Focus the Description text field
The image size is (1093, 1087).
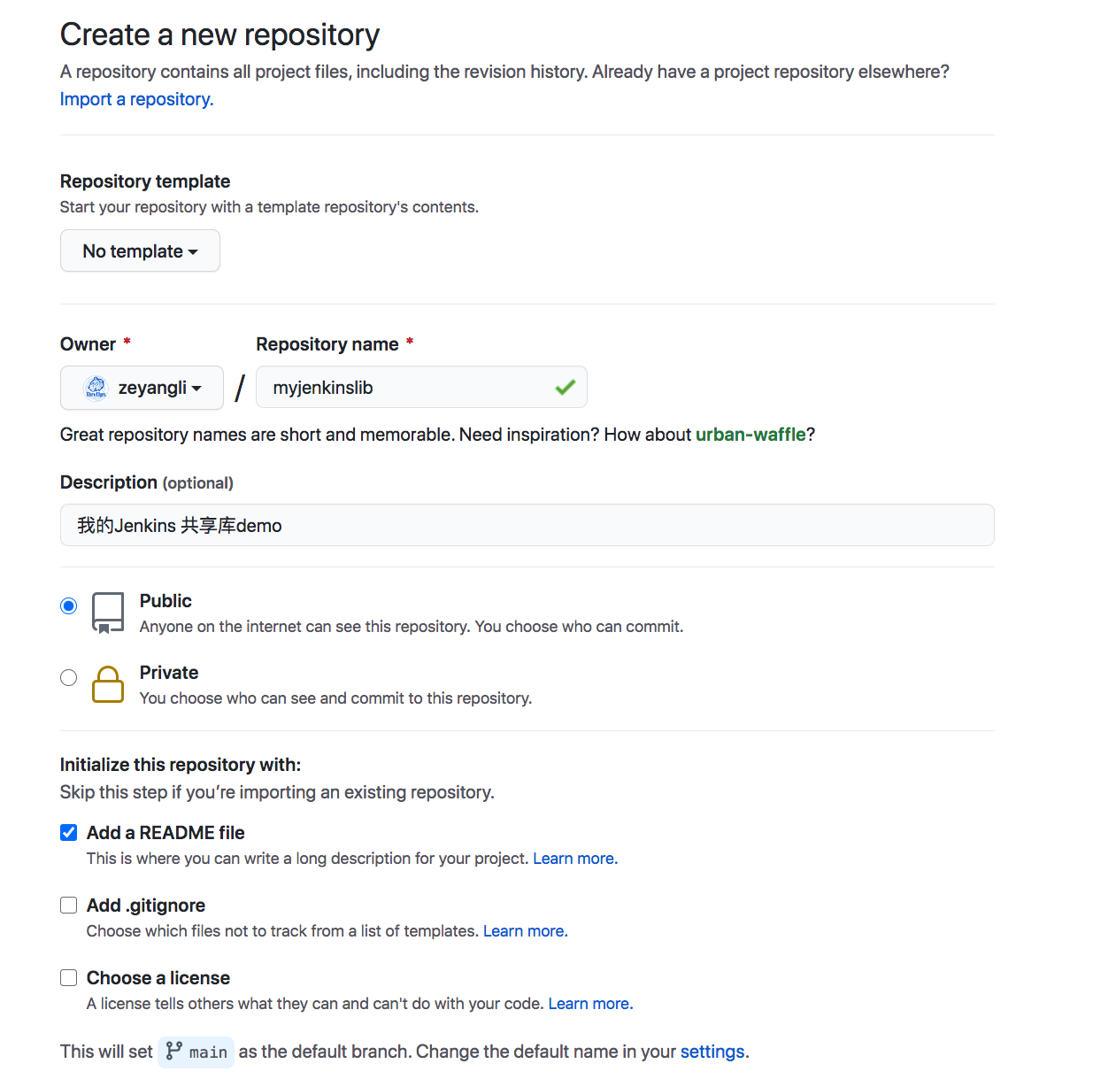[527, 526]
